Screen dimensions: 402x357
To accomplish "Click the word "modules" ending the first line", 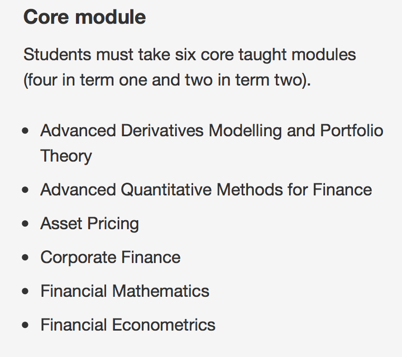I will coord(323,54).
